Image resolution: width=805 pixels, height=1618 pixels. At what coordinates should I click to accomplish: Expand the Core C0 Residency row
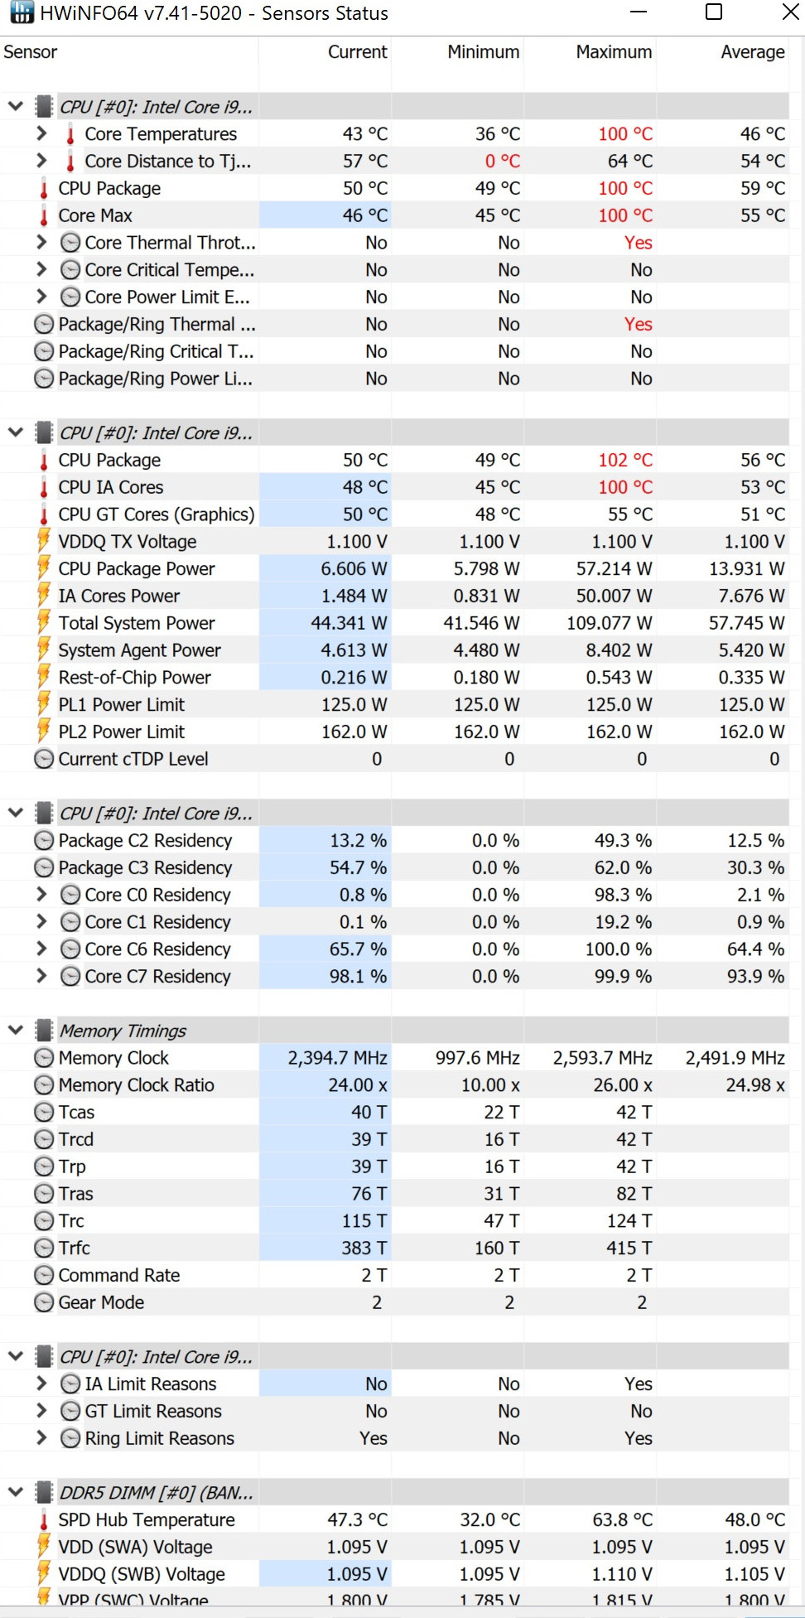coord(41,895)
